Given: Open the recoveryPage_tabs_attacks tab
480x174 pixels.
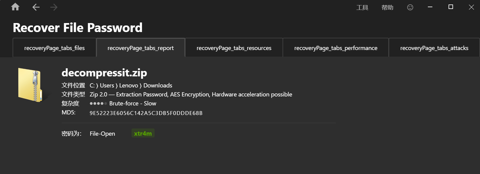Looking at the screenshot, I should click(x=434, y=48).
